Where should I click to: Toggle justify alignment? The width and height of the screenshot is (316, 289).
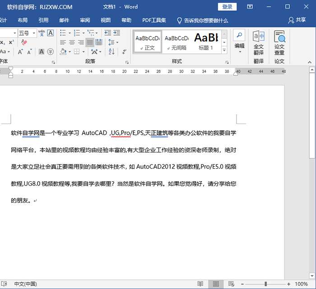pyautogui.click(x=90, y=42)
